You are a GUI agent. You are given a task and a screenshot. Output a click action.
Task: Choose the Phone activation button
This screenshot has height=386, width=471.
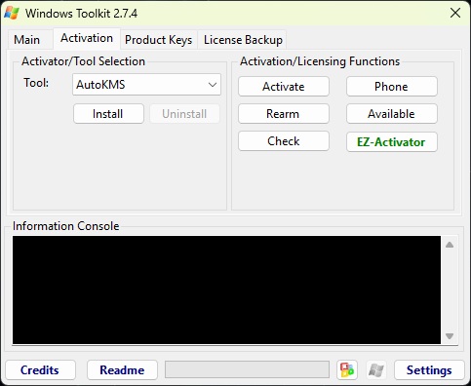point(392,87)
